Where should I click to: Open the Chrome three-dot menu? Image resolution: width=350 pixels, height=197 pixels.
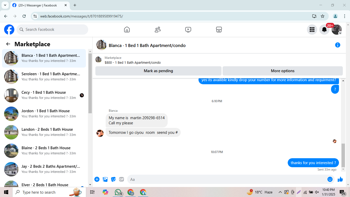(x=345, y=16)
